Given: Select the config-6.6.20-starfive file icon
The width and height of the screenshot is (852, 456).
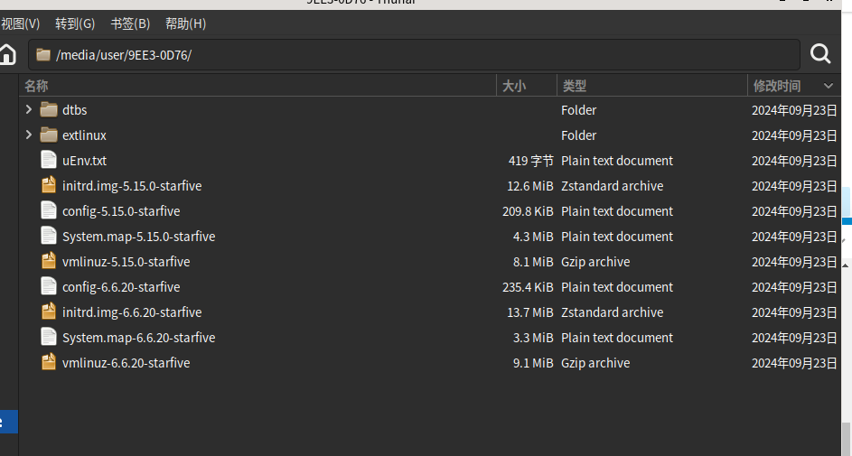Looking at the screenshot, I should coord(49,286).
